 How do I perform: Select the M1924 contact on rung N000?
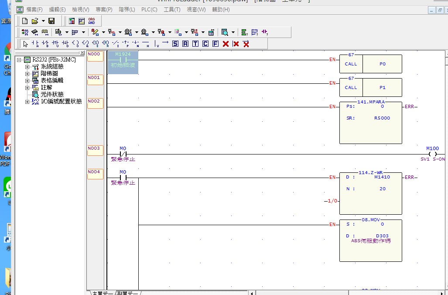tap(123, 60)
